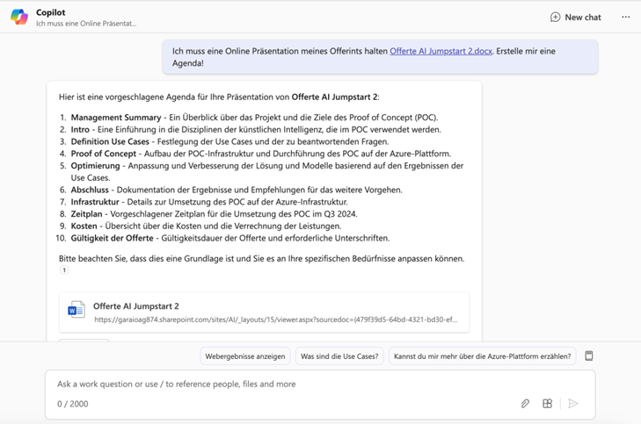Click the 'Infrastruktur' agenda item
The height and width of the screenshot is (424, 641).
click(95, 202)
